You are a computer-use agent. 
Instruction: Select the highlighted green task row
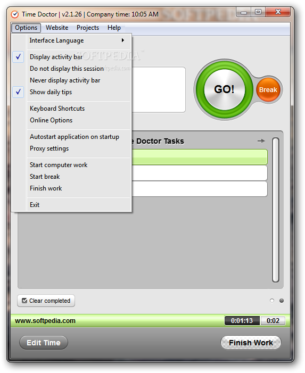tap(200, 157)
